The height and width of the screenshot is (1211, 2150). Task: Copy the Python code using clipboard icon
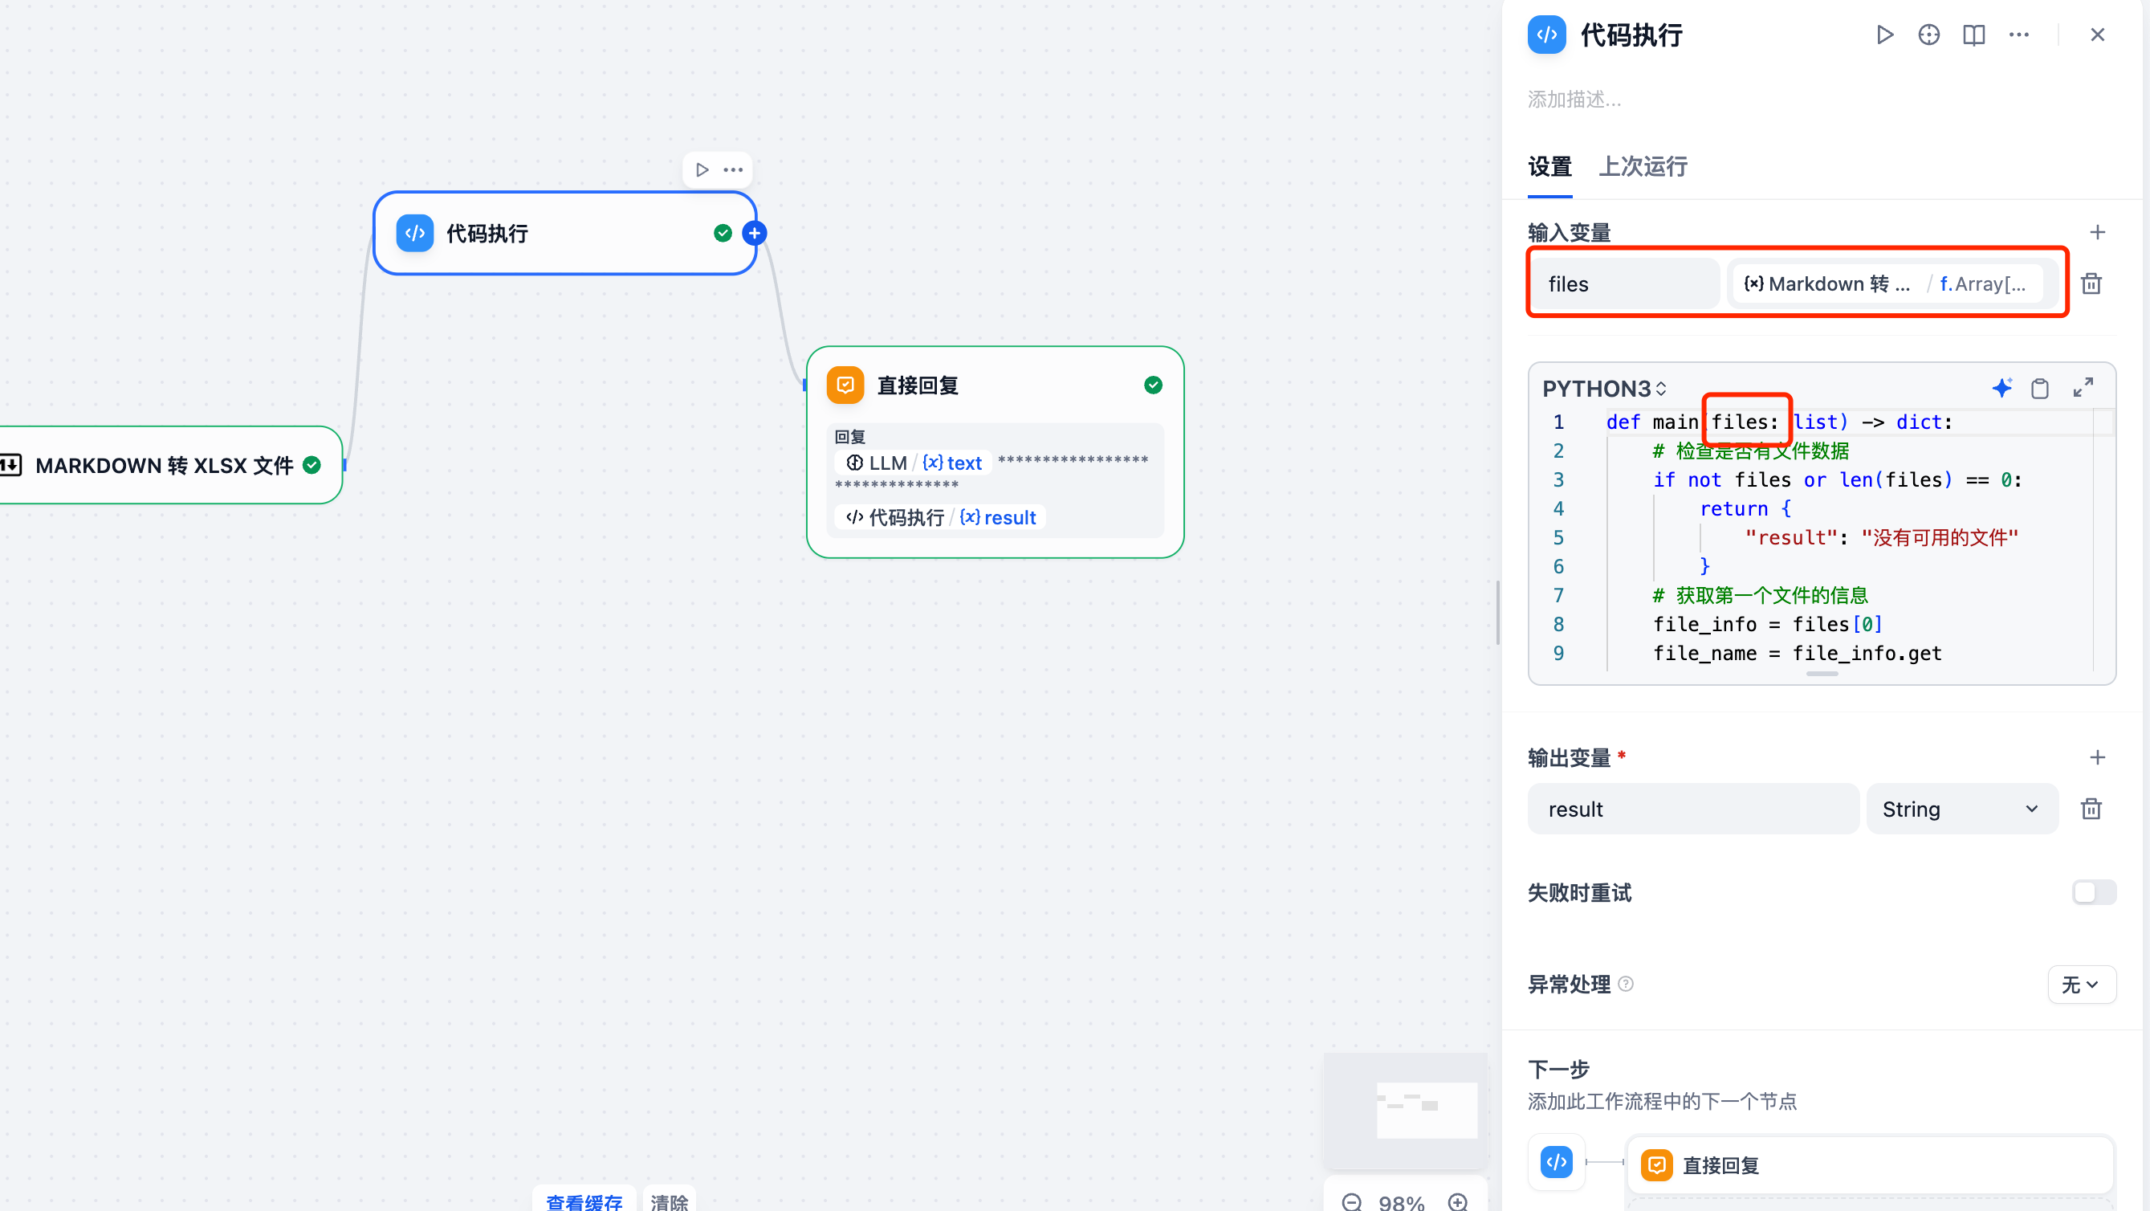tap(2040, 387)
